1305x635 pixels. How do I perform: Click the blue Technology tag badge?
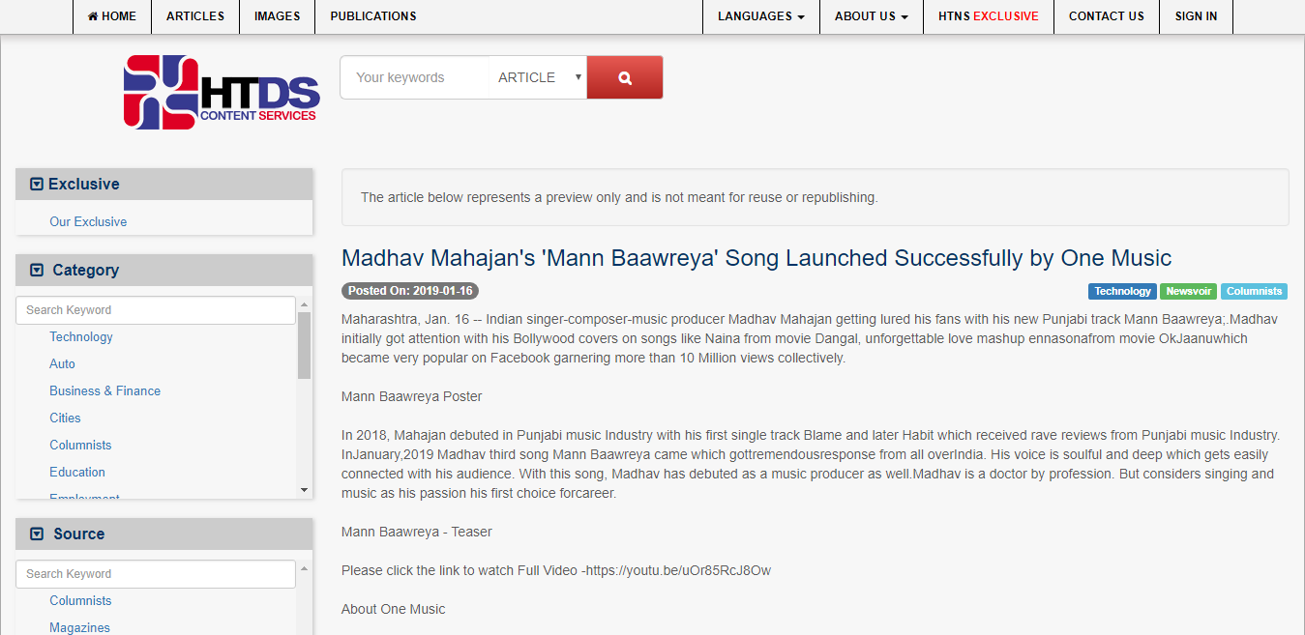1122,291
